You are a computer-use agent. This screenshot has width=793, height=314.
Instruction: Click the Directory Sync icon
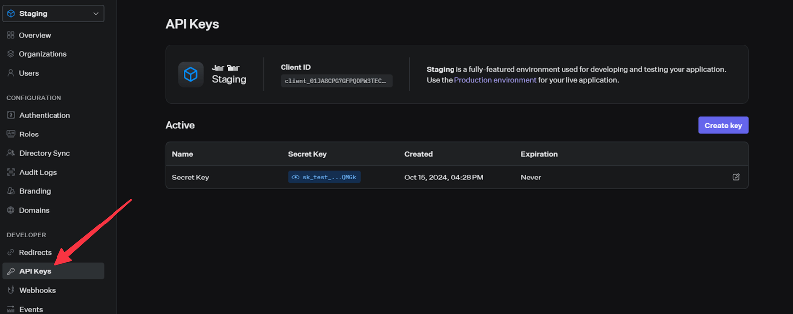pos(11,153)
